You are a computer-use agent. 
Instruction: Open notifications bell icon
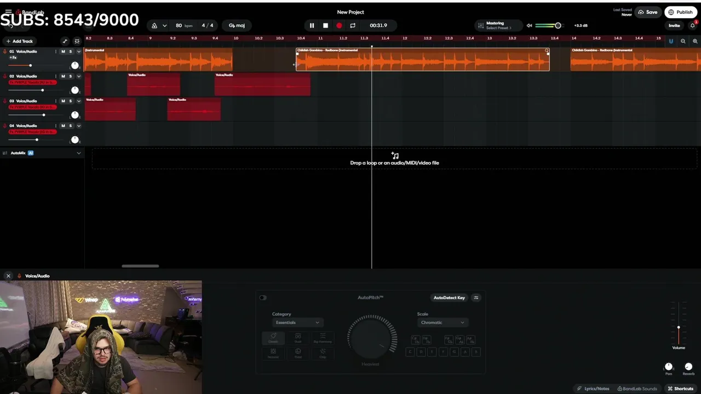693,25
